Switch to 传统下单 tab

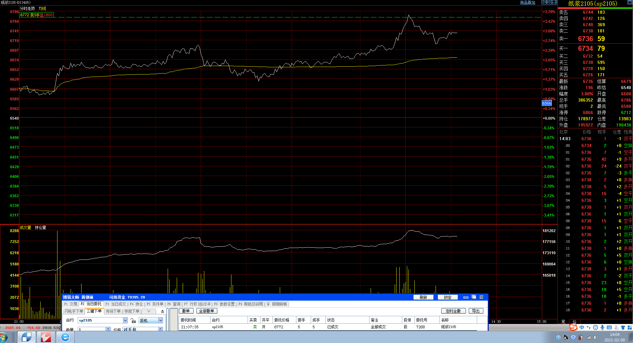(113, 311)
